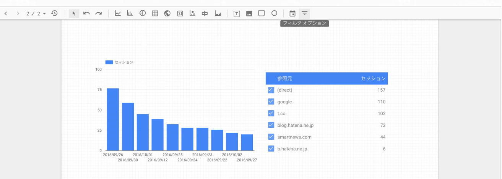Click the セッション column header in filter
This screenshot has width=502, height=179.
click(x=373, y=79)
